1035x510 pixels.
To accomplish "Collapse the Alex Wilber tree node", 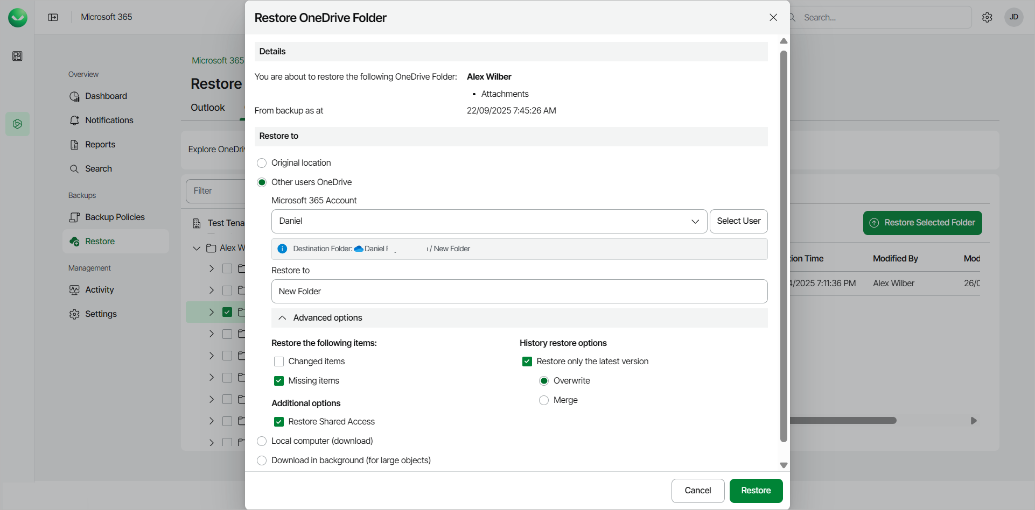I will (x=197, y=248).
